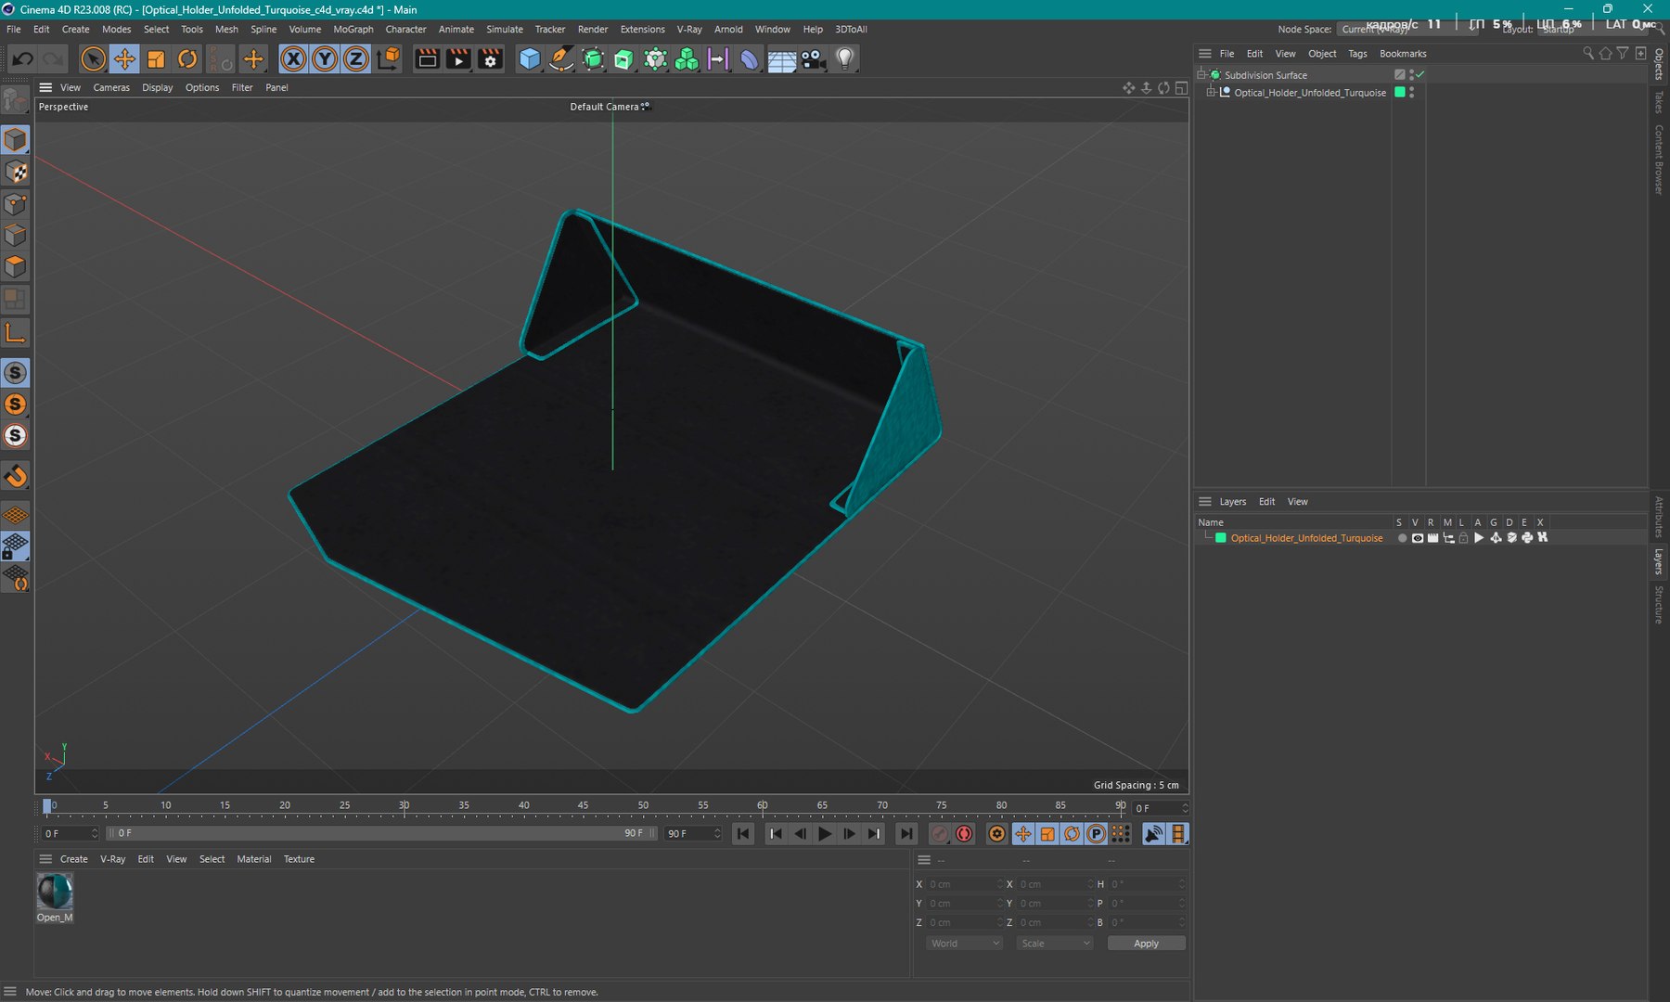Toggle layer viewport visibility eye icon
1670x1002 pixels.
click(x=1418, y=538)
